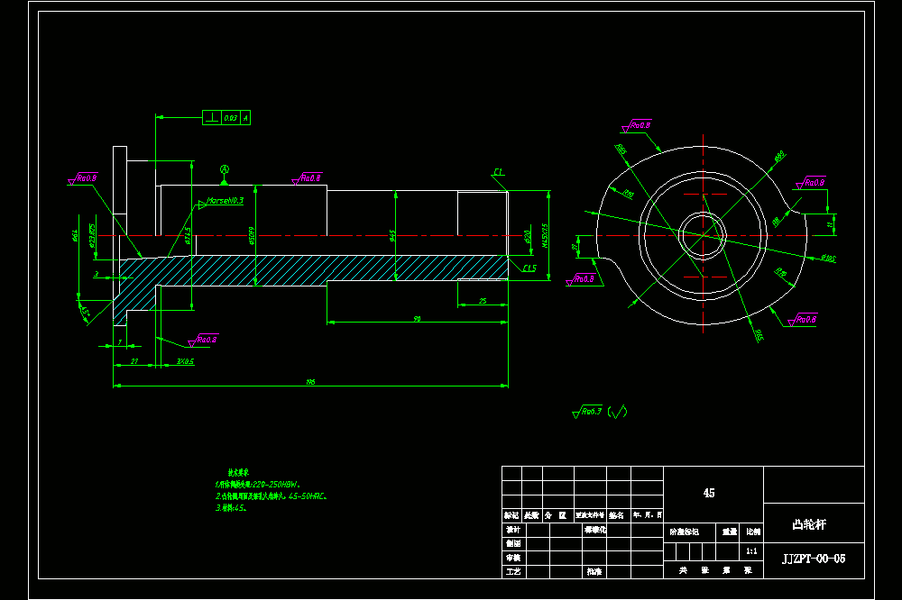The width and height of the screenshot is (902, 600).
Task: Select the technical requirements heading 技术要求
Action: click(237, 472)
